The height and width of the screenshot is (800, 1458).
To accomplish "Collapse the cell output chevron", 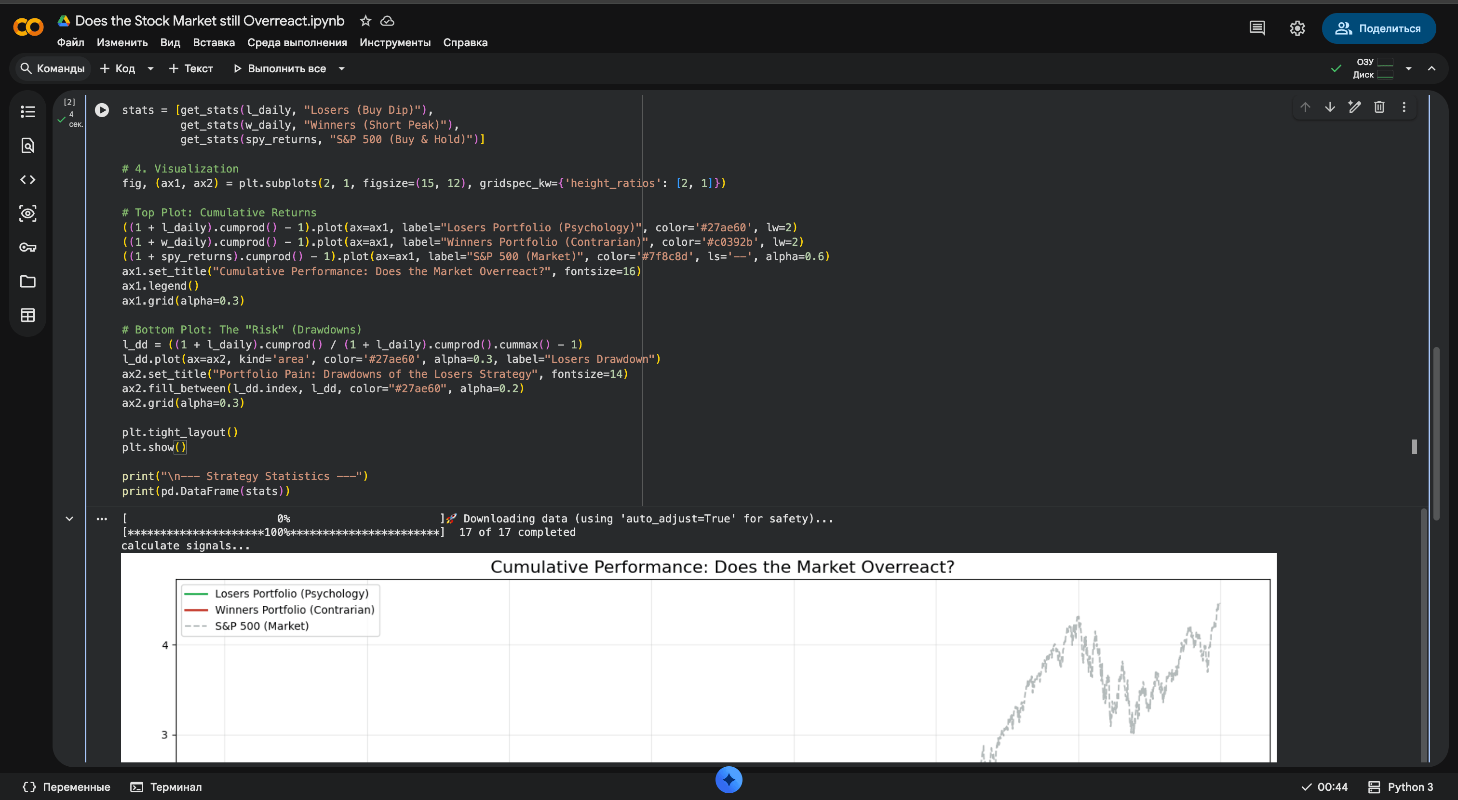I will coord(69,518).
